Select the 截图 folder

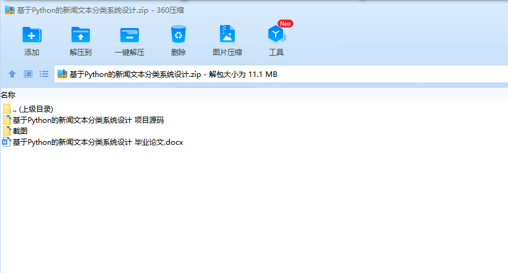15,131
